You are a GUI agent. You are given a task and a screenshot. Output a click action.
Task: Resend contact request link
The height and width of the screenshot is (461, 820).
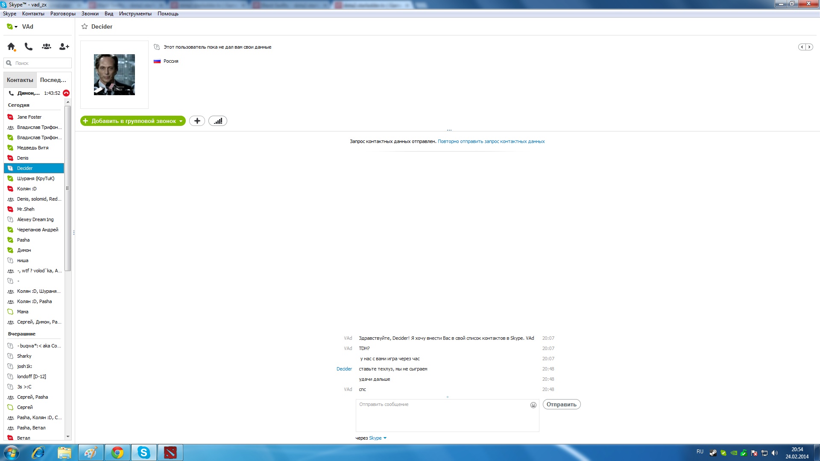click(491, 141)
